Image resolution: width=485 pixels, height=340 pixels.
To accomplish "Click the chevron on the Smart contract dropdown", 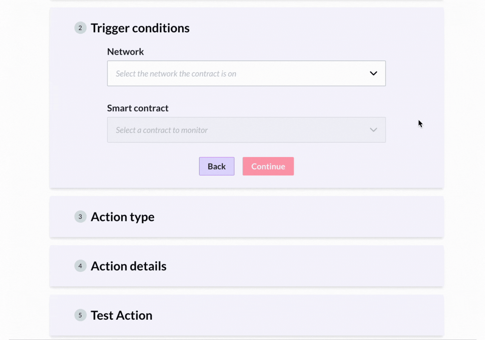I will click(373, 130).
